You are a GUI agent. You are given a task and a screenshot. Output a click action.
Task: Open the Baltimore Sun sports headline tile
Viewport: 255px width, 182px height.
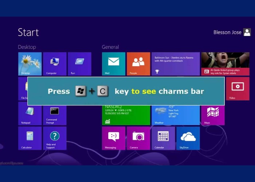click(x=176, y=64)
